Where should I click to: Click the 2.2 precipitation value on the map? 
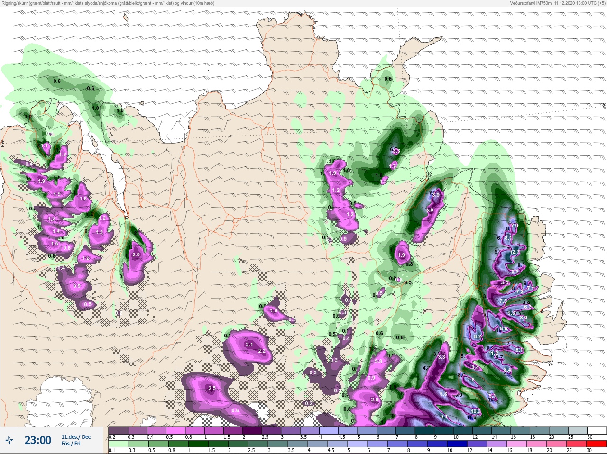[262, 351]
